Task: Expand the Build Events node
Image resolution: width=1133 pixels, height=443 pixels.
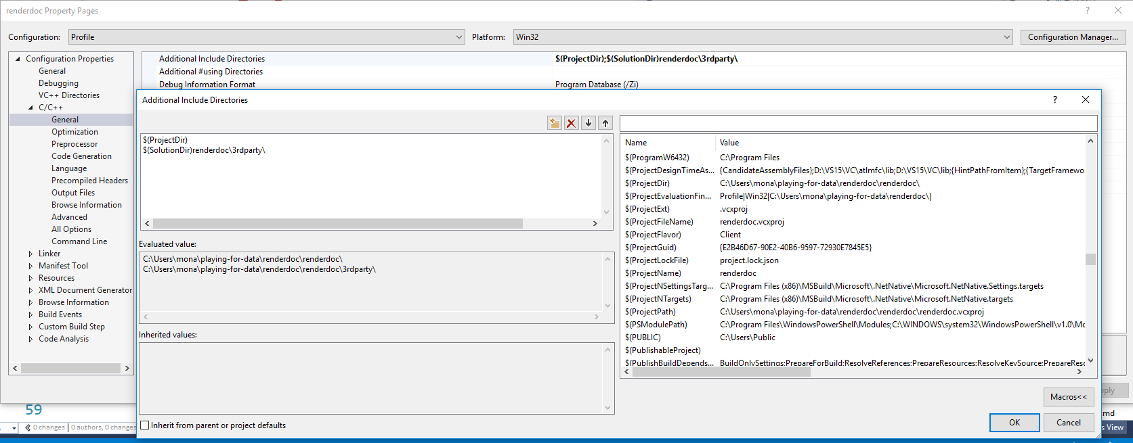Action: [x=30, y=314]
